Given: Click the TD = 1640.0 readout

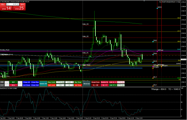Looking at the screenshot, I should (x=174, y=89).
